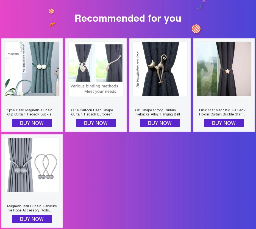
Task: Open the Cat Shape curtain tieback image
Action: click(160, 69)
